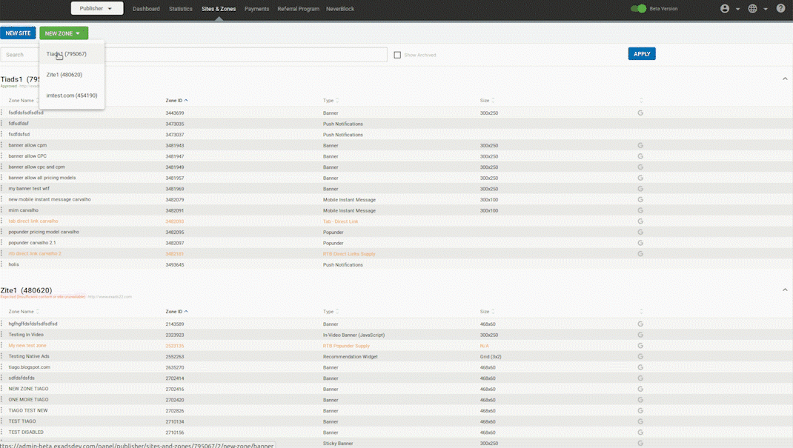Click the G icon for zone 3481969
Screen dimensions: 793x448
tap(640, 189)
